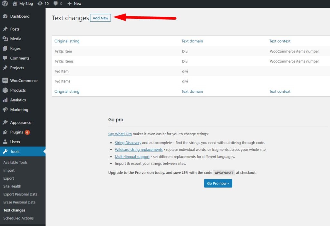Click the Add New button

pos(101,18)
